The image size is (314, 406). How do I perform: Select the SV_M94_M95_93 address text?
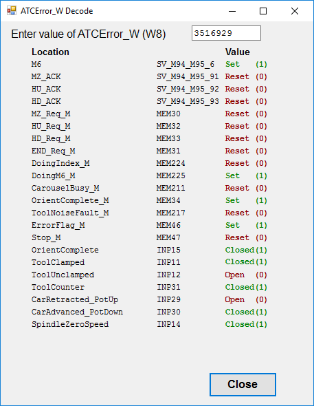click(188, 102)
